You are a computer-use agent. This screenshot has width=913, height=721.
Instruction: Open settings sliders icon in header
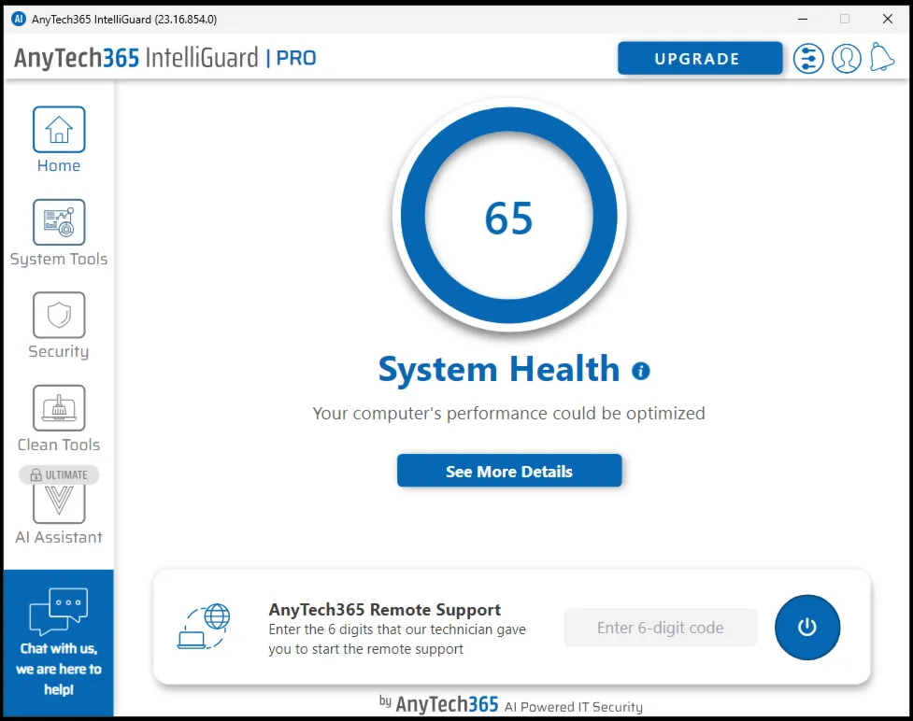(808, 58)
